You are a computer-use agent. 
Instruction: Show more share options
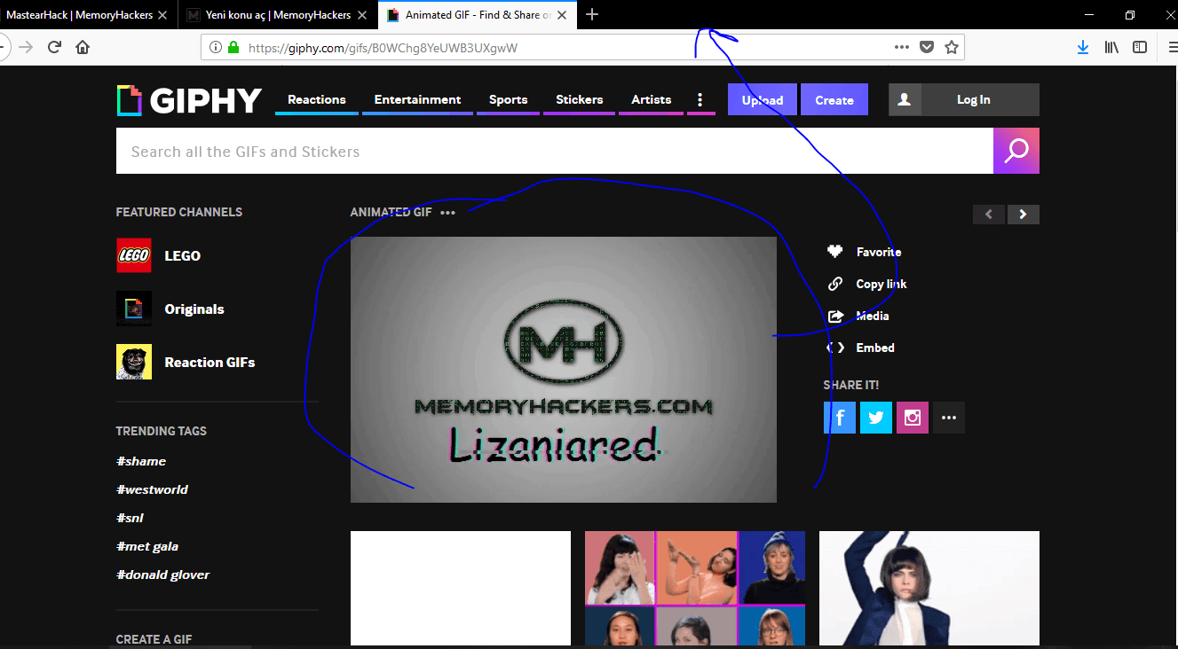pos(949,418)
